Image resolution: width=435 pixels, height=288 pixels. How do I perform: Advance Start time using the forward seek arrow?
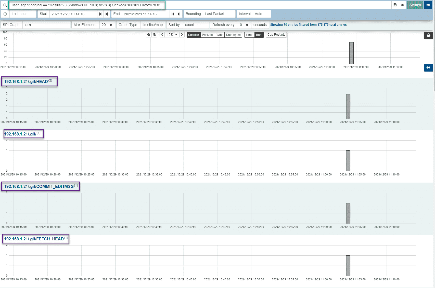(107, 14)
